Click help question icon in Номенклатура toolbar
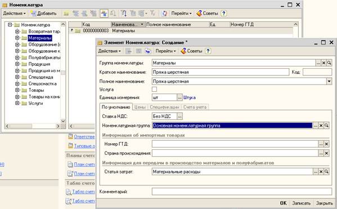Image resolution: width=337 pixels, height=209 pixels. coord(223,14)
